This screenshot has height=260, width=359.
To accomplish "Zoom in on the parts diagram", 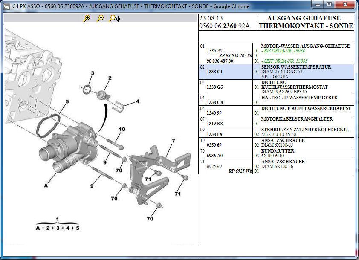I will [x=87, y=18].
